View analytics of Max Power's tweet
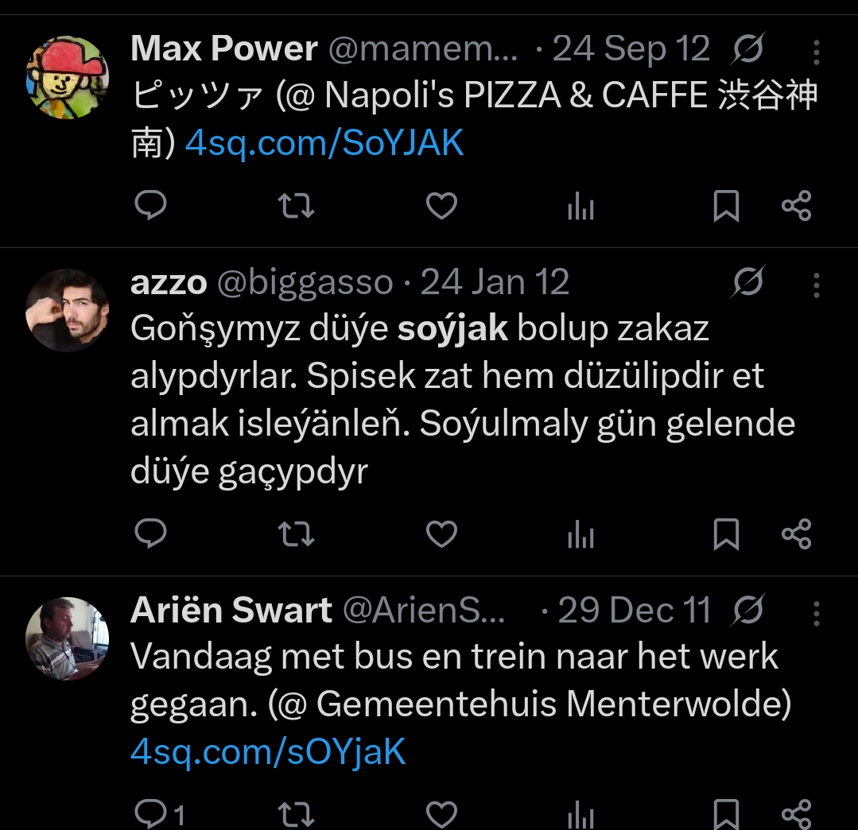The image size is (858, 830). click(x=580, y=206)
